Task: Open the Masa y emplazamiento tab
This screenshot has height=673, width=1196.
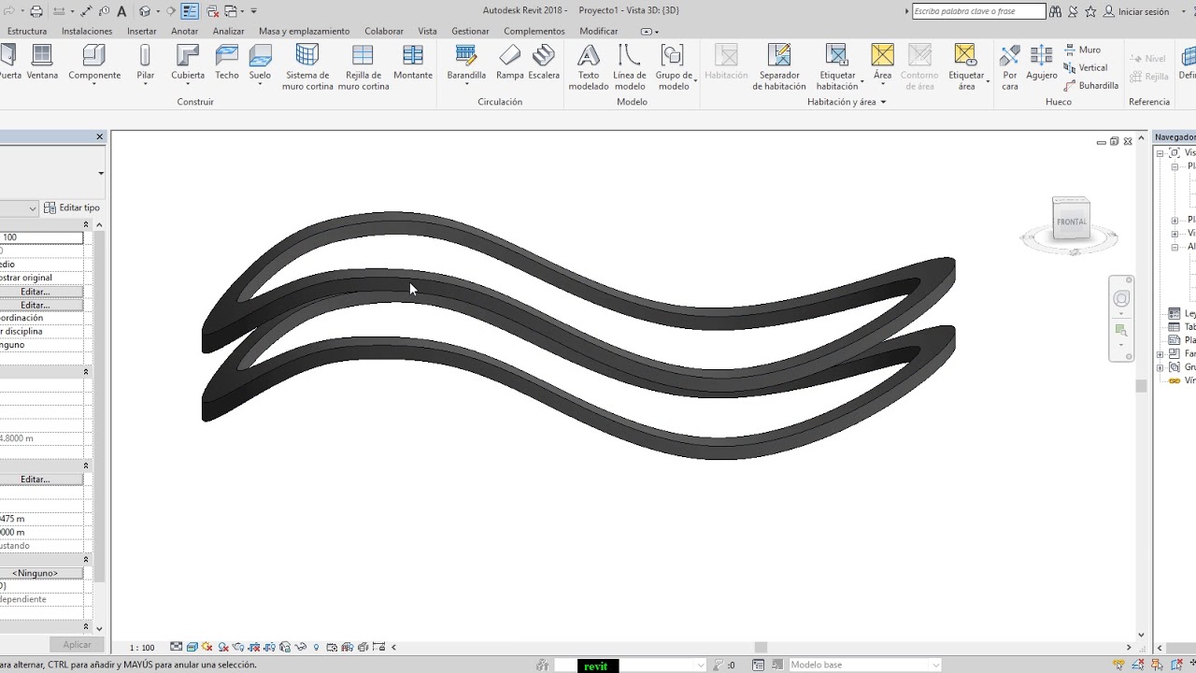Action: tap(305, 31)
